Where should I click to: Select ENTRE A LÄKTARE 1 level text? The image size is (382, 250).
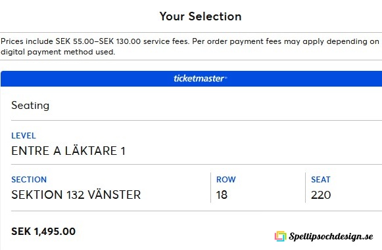tap(68, 151)
